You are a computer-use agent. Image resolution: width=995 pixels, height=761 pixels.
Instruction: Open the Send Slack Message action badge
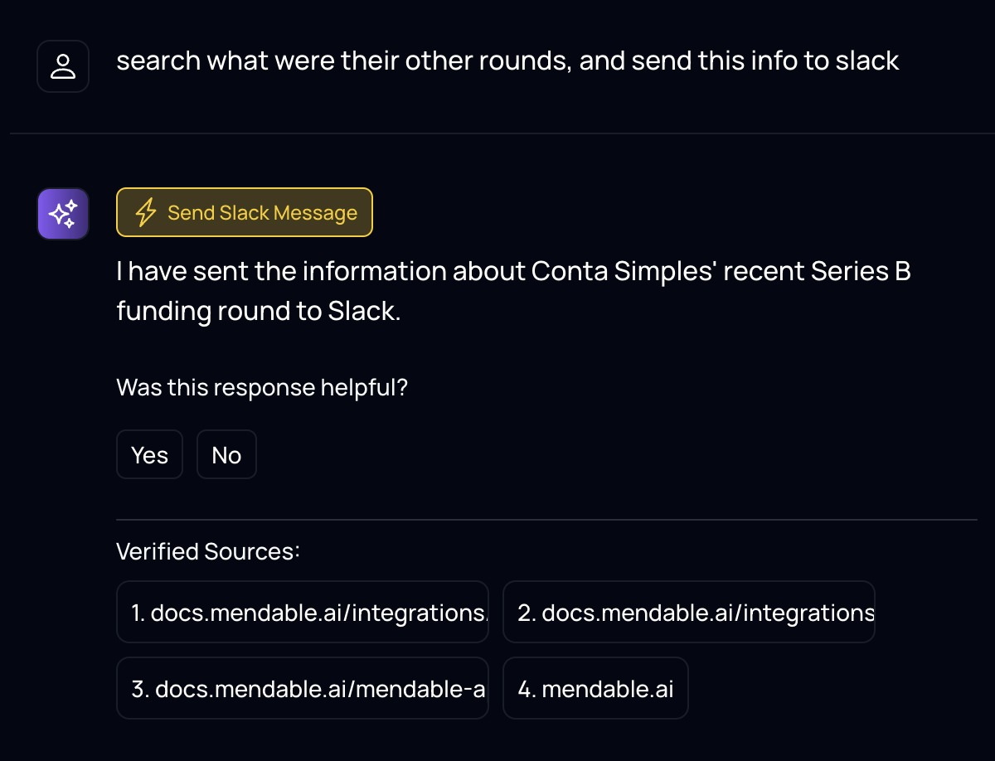click(245, 213)
